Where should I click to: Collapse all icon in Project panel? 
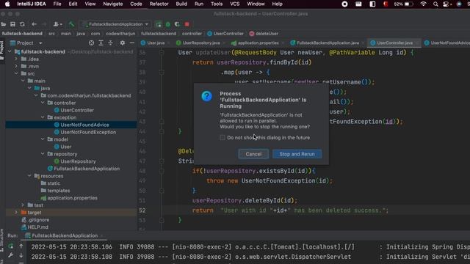pyautogui.click(x=111, y=43)
